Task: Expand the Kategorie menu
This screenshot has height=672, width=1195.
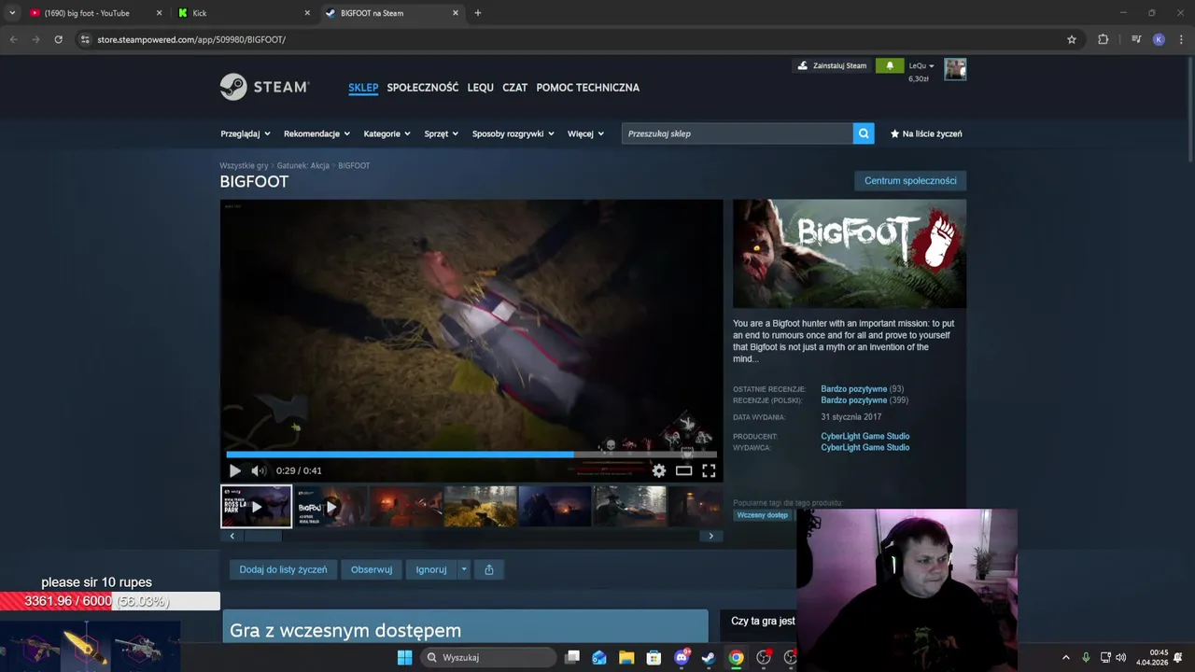Action: [387, 133]
